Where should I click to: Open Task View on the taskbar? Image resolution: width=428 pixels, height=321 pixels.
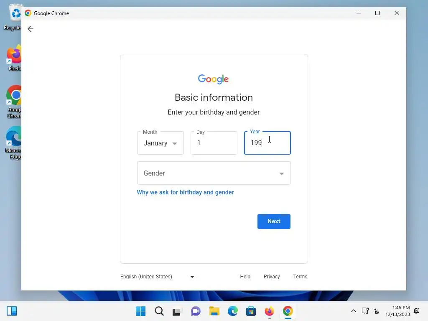pyautogui.click(x=177, y=311)
